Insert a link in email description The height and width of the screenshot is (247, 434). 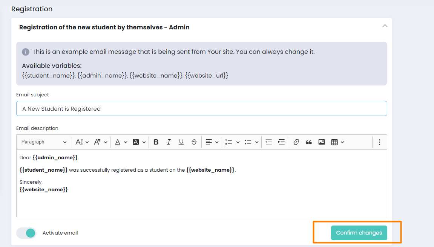pos(296,142)
